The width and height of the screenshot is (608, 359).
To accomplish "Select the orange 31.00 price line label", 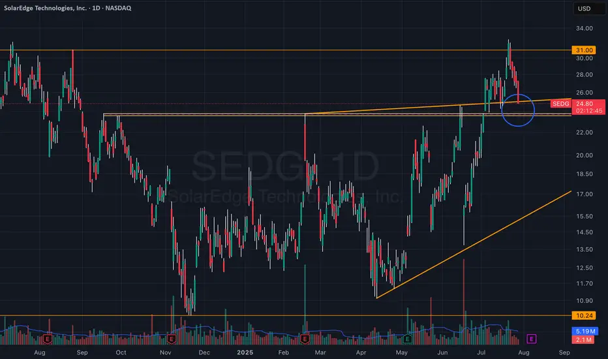I will 584,50.
